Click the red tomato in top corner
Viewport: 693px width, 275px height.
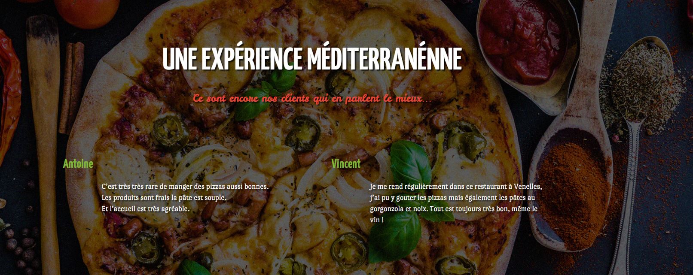87,12
